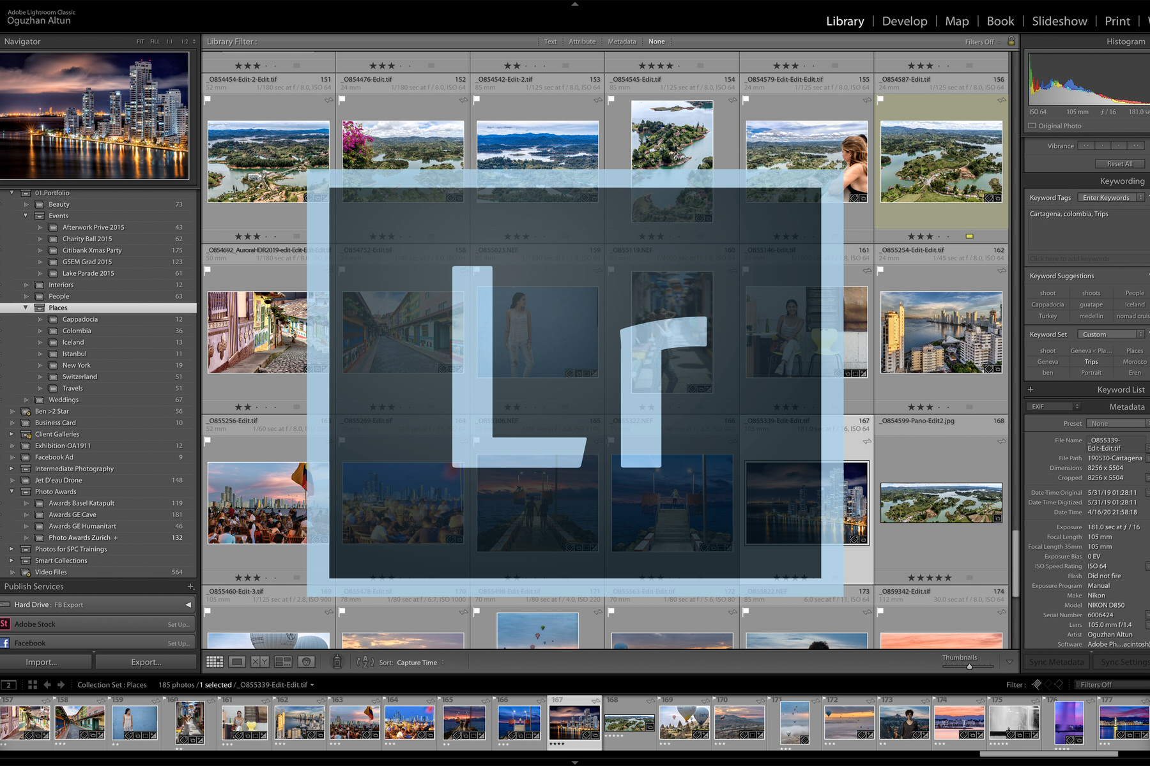Reverse the A-Z sort direction

(x=365, y=662)
